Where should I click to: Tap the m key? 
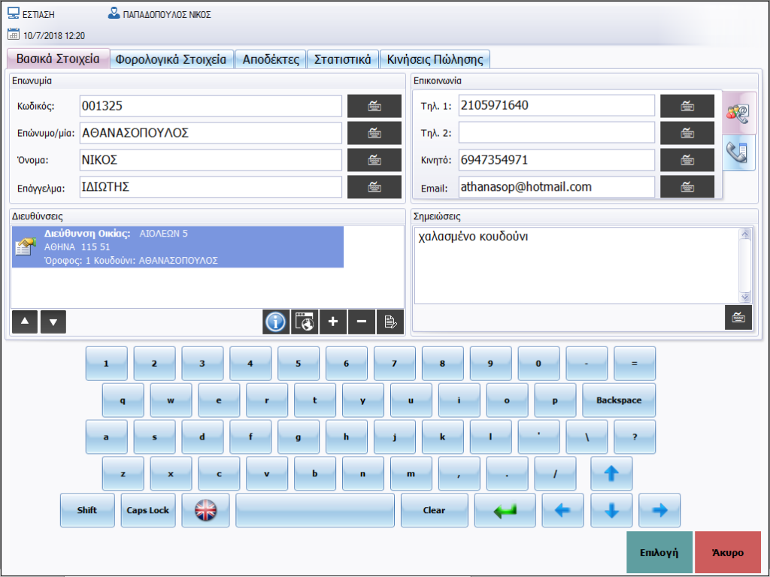(x=411, y=473)
